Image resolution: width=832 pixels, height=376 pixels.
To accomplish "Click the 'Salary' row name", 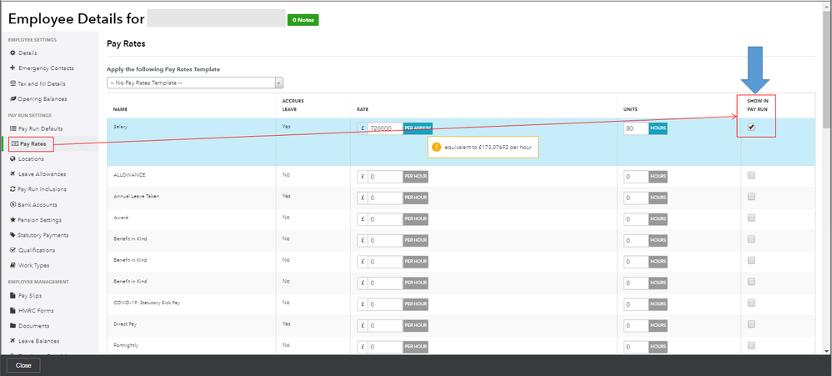I will [x=121, y=127].
